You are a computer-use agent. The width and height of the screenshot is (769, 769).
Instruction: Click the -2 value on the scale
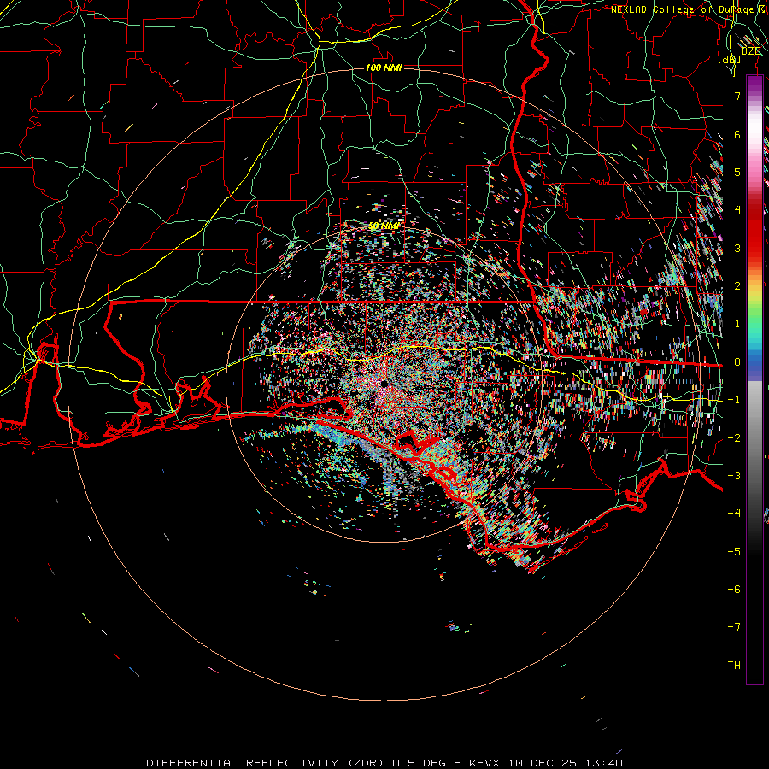click(x=734, y=438)
